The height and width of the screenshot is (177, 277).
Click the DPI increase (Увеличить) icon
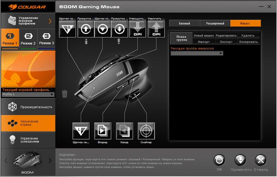pos(156,29)
